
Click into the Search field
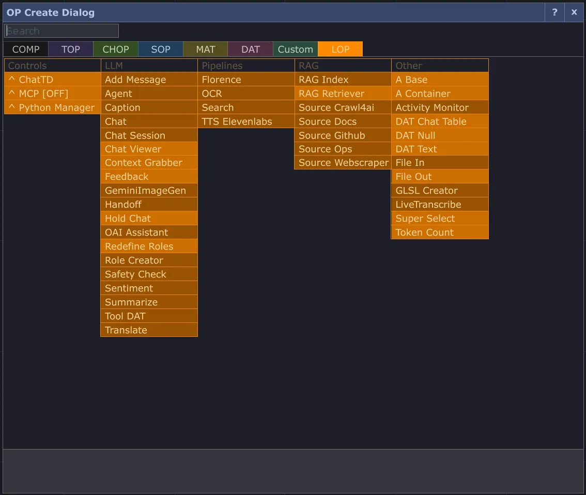point(61,30)
